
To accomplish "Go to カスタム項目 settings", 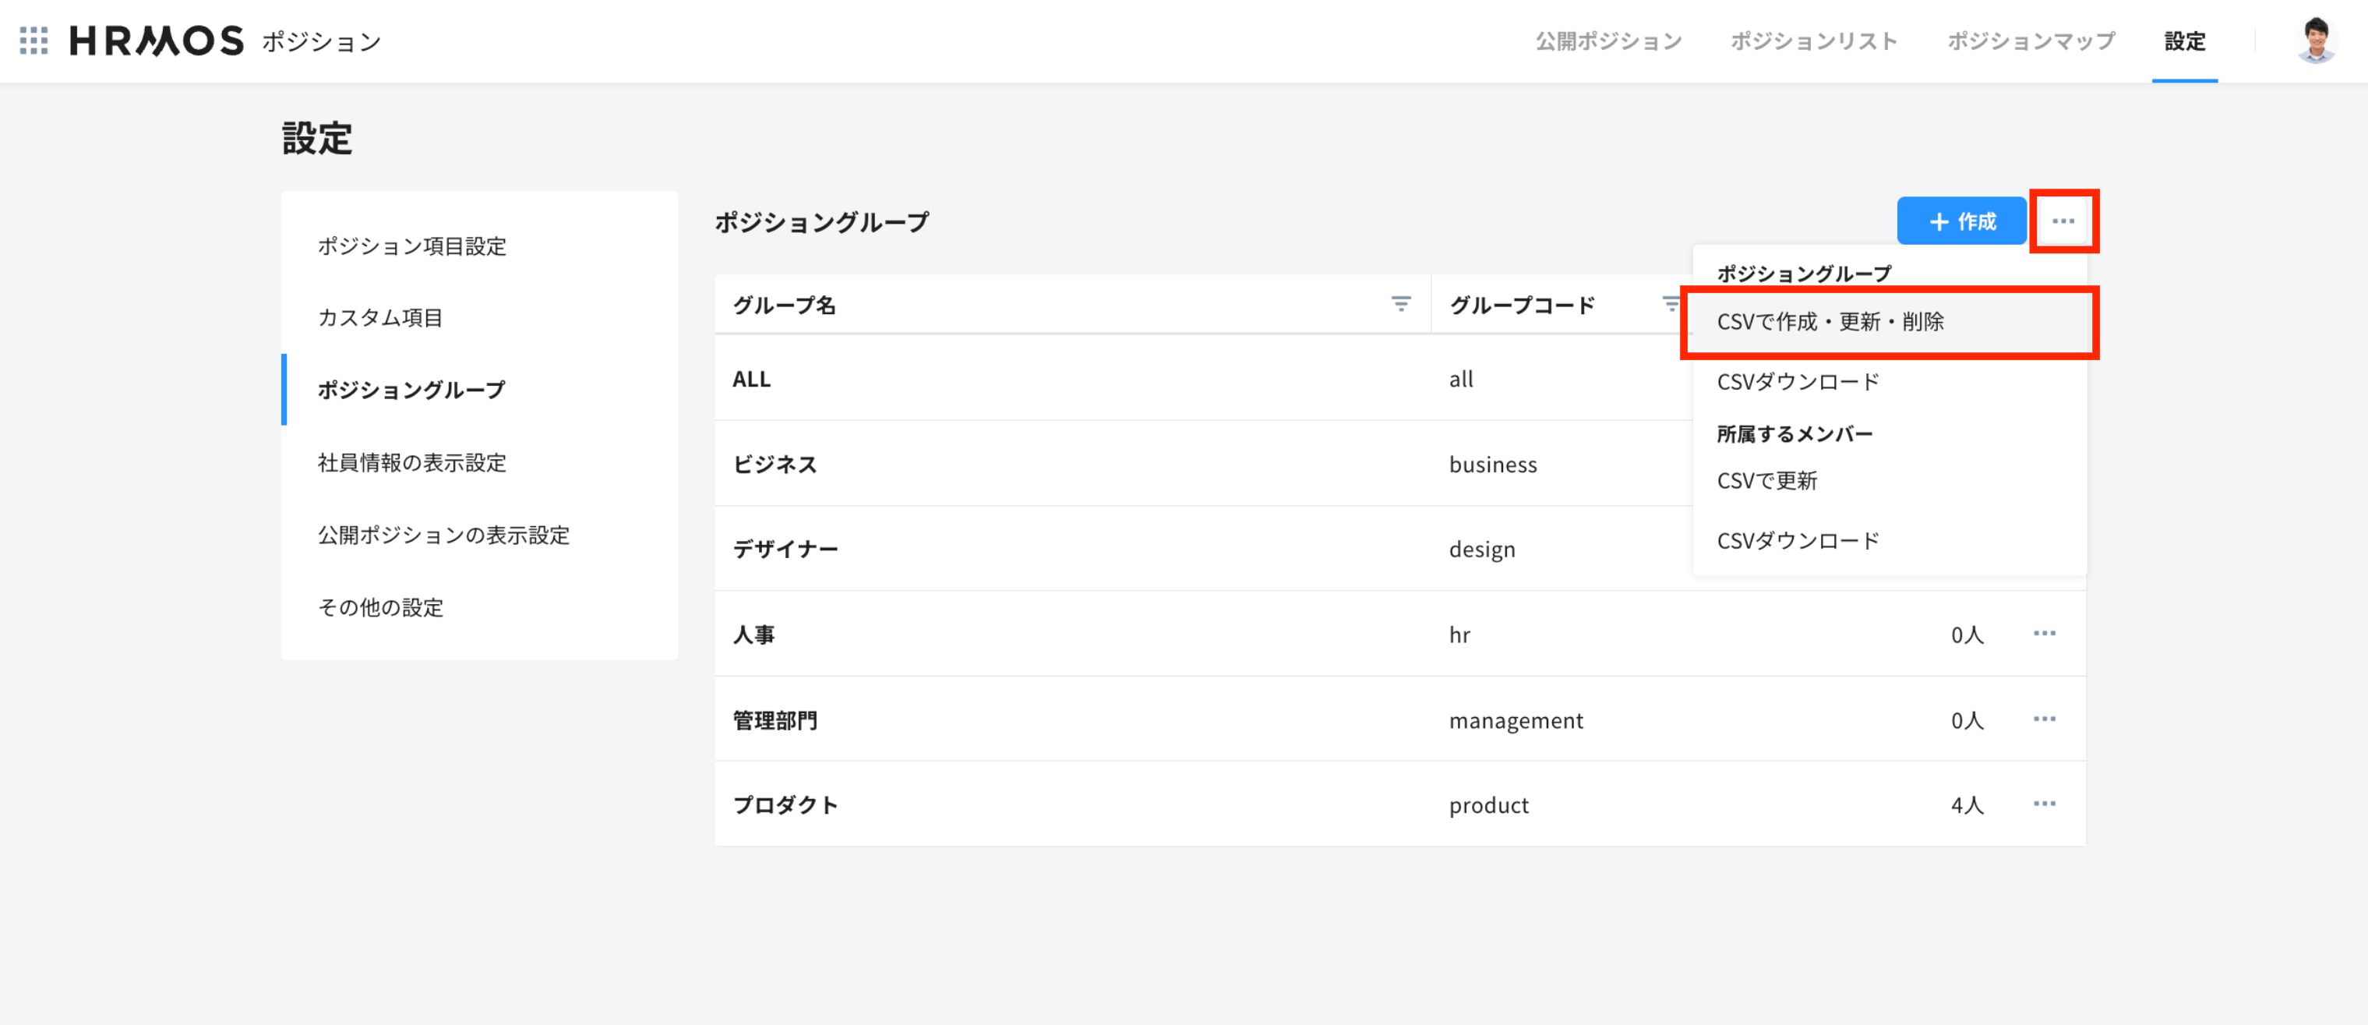I will tap(379, 318).
